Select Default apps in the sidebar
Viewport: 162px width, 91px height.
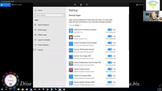40,30
